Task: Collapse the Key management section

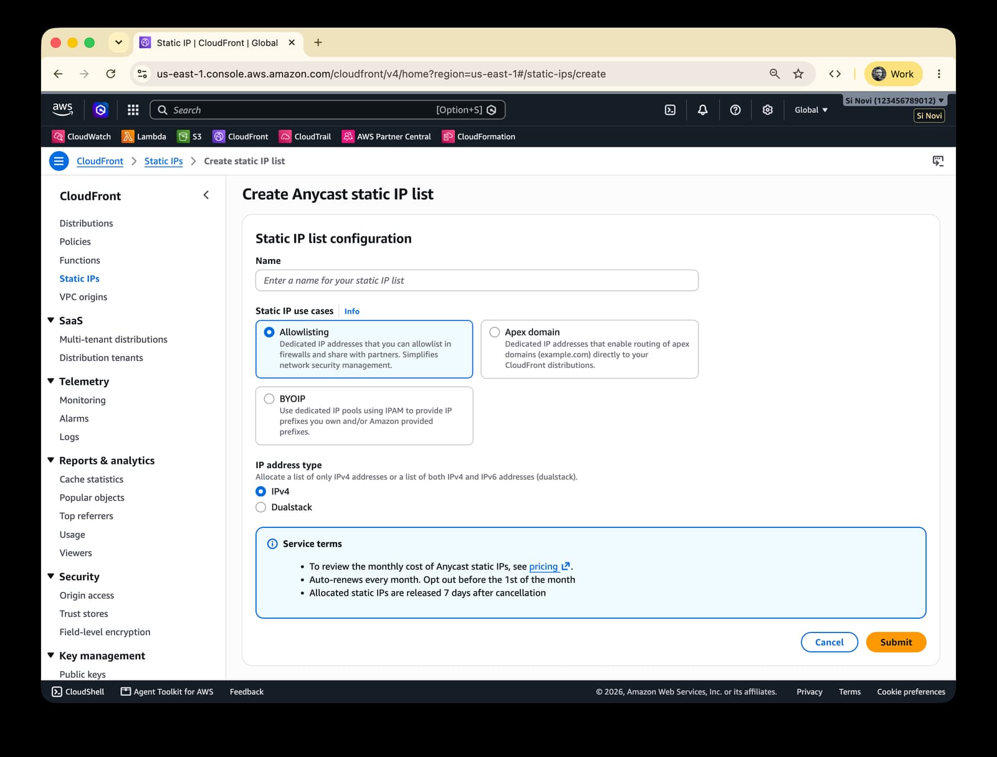Action: click(51, 656)
